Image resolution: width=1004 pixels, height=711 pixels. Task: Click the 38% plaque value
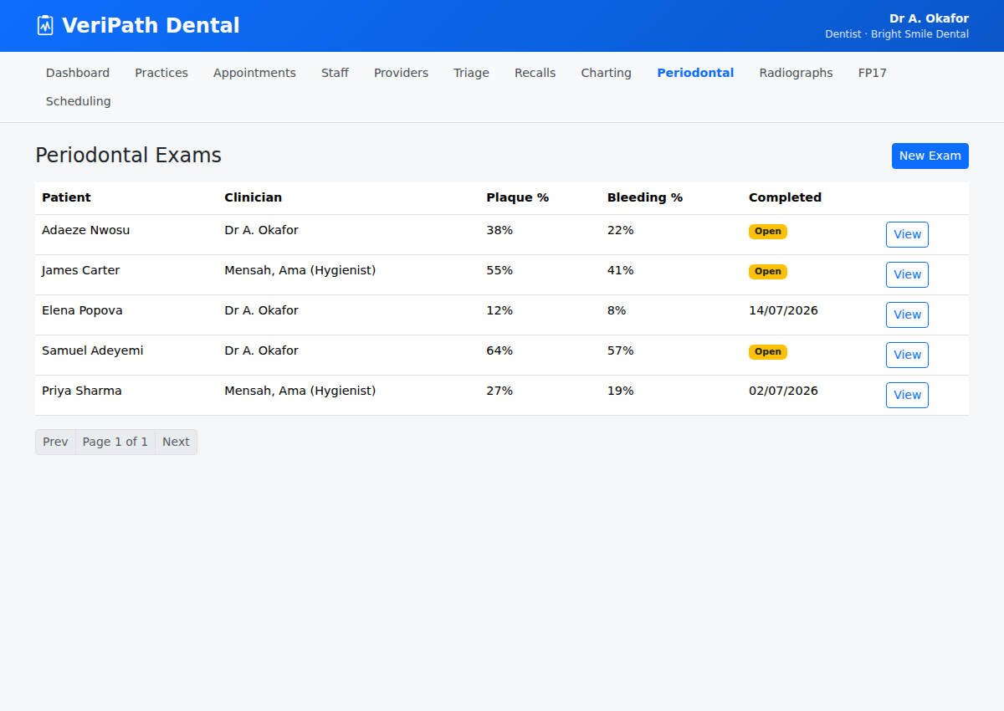pyautogui.click(x=499, y=230)
